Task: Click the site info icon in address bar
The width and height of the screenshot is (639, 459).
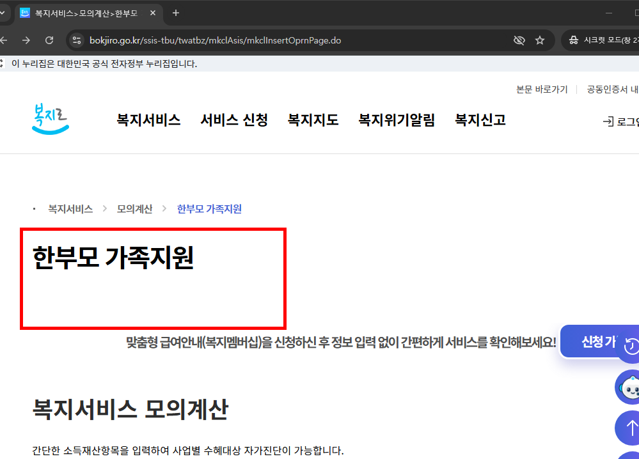Action: 76,40
